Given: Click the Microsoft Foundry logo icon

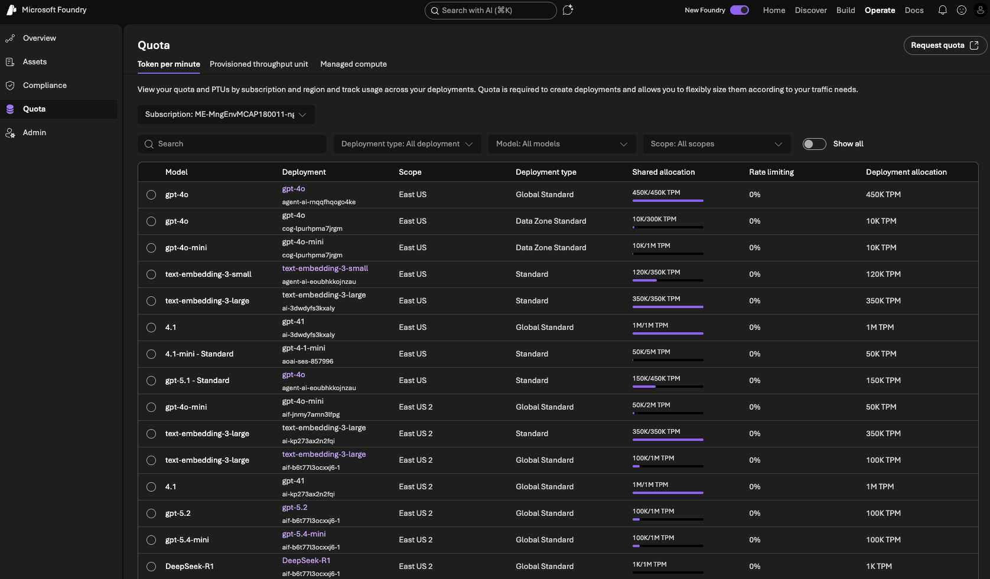Looking at the screenshot, I should coord(11,10).
